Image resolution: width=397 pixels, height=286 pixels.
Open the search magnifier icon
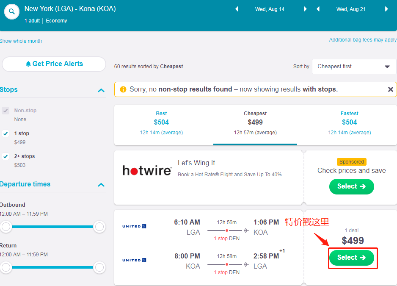[x=12, y=12]
